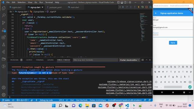Open the Extensions view
Viewport: 194px width, 109px height.
click(x=4, y=37)
